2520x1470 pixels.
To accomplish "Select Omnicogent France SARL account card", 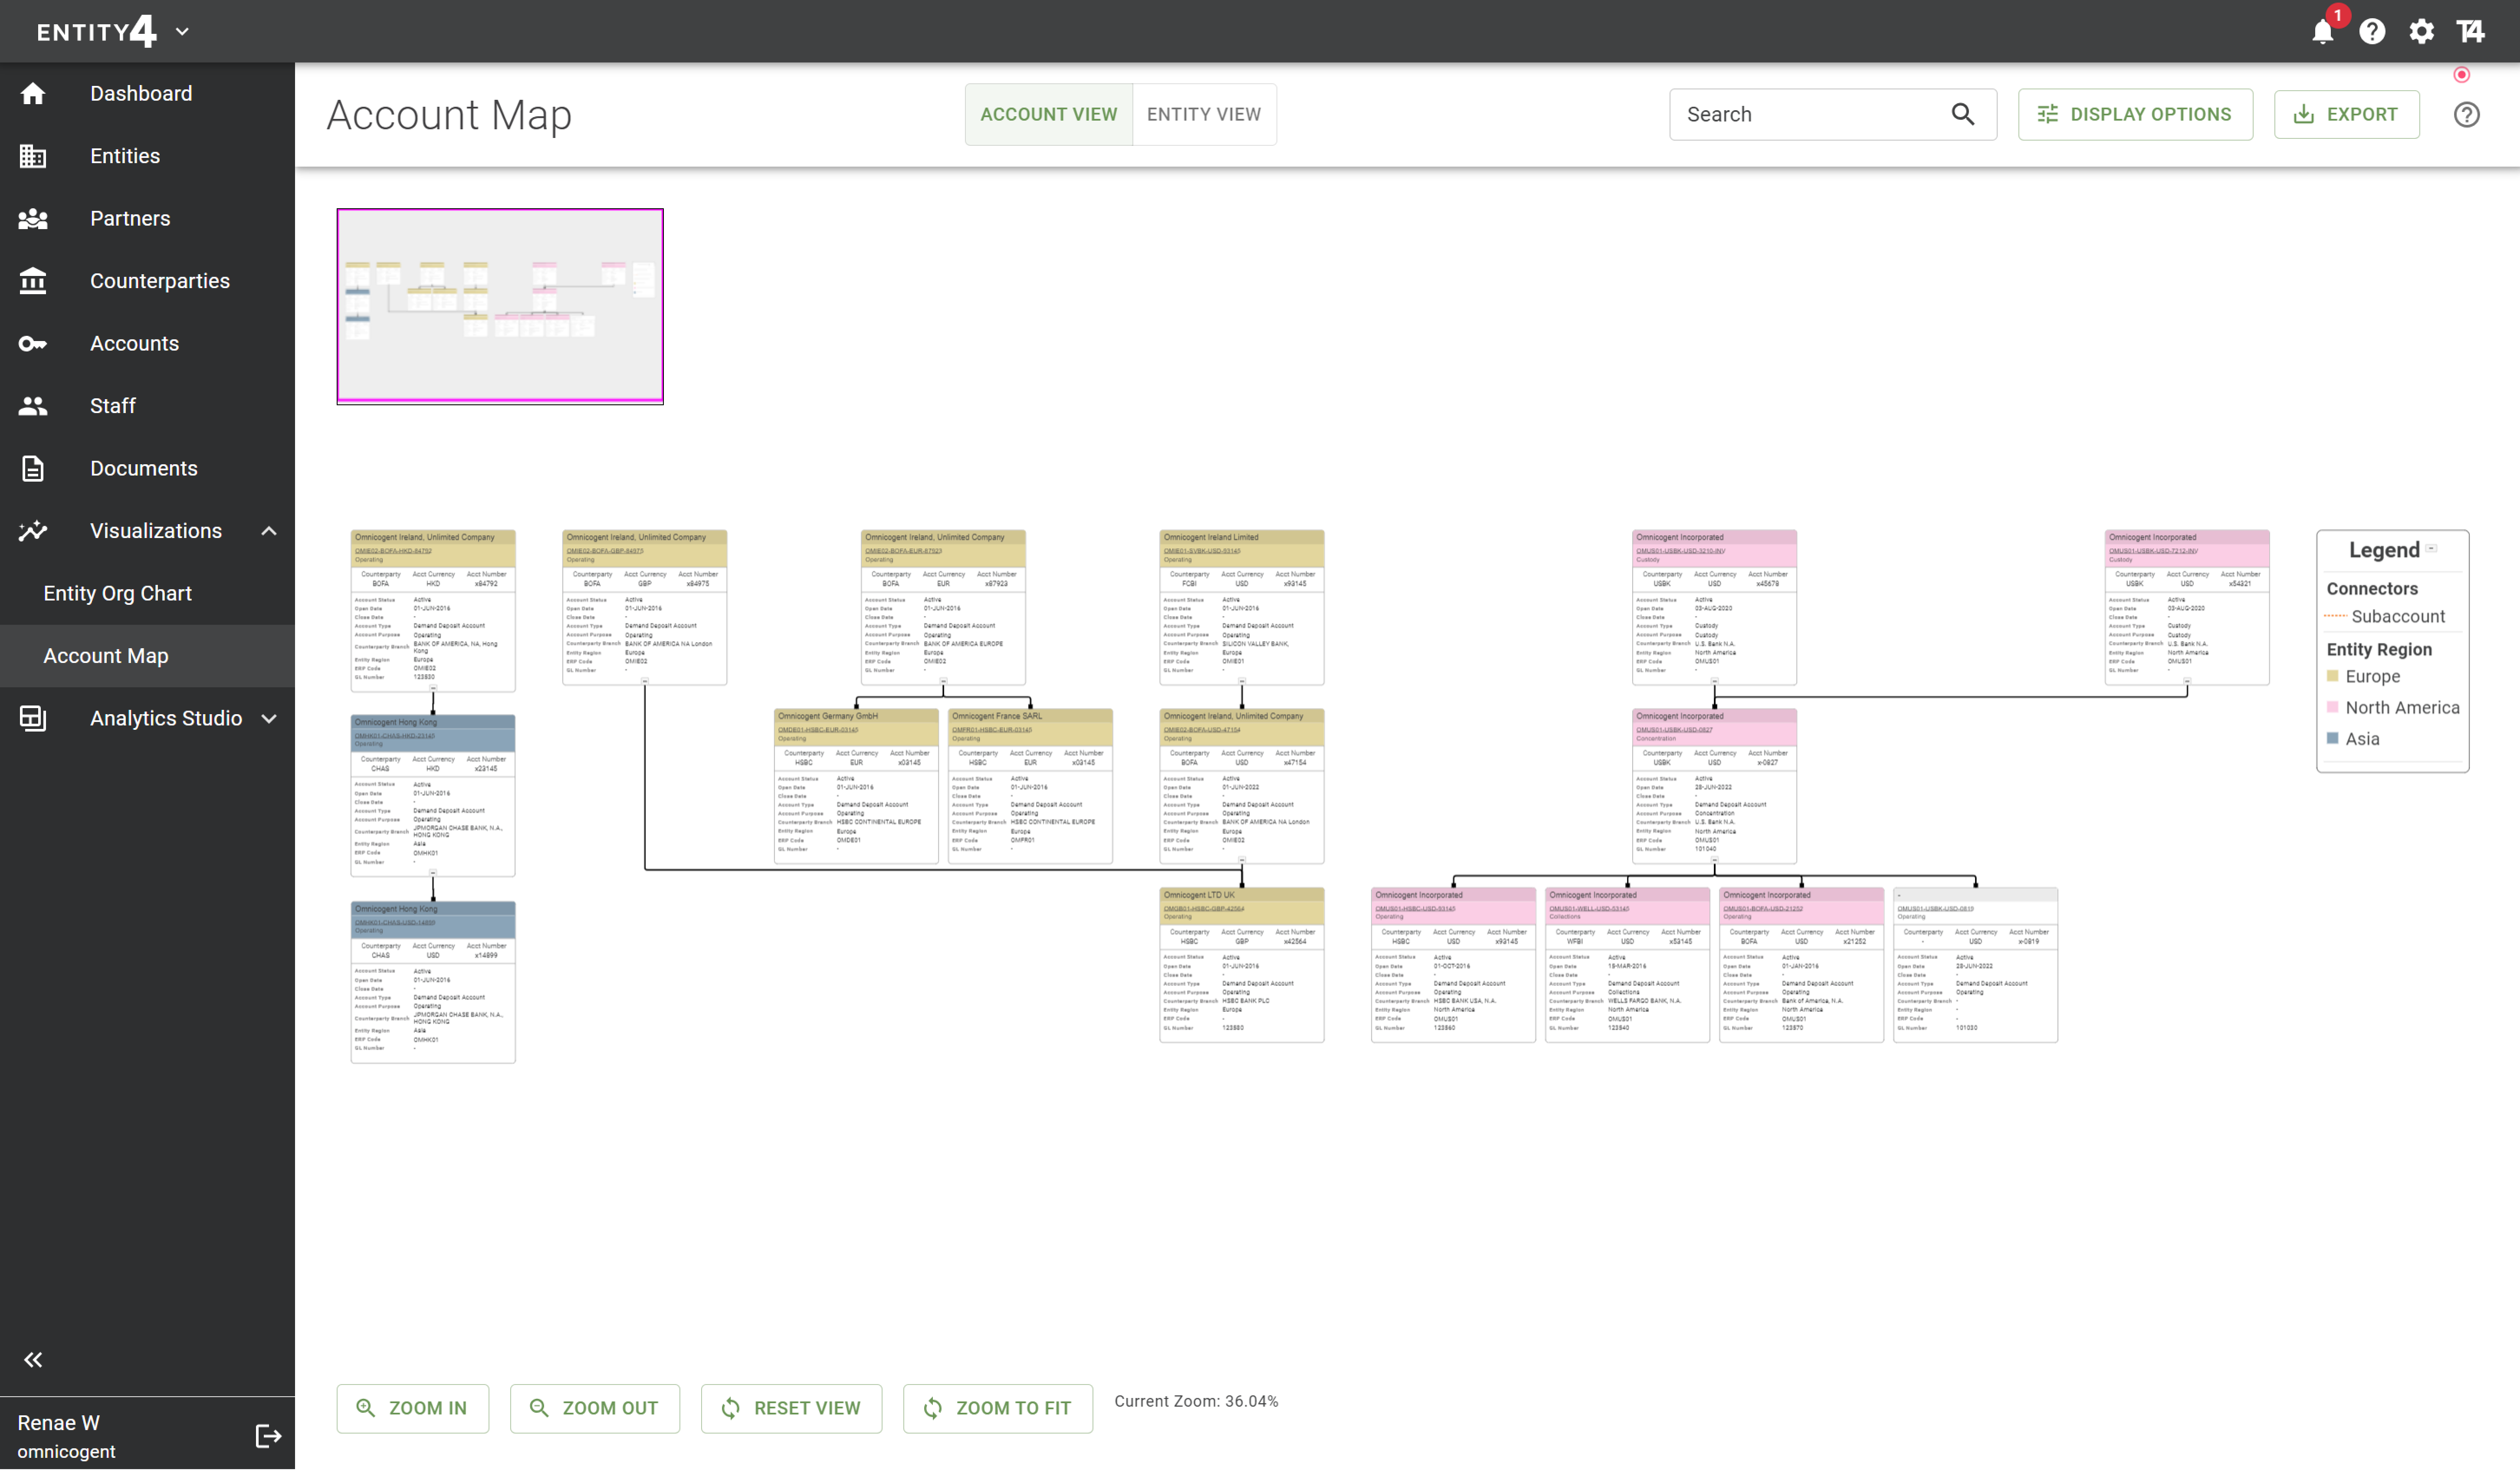I will (1030, 786).
